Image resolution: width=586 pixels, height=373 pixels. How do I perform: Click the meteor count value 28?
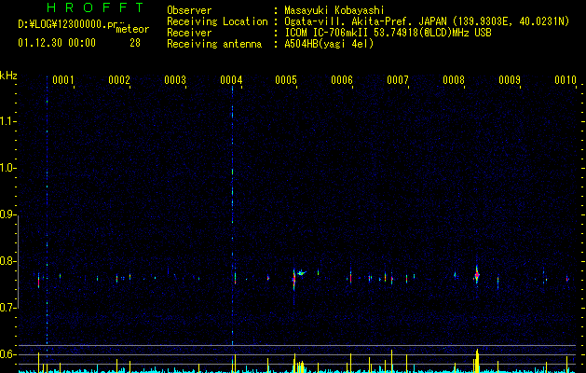tap(135, 43)
